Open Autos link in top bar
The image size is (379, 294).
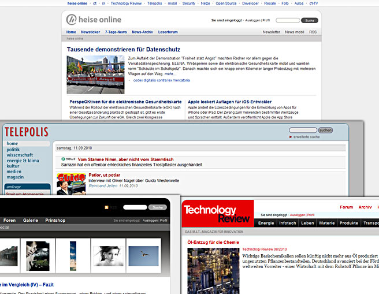click(299, 3)
